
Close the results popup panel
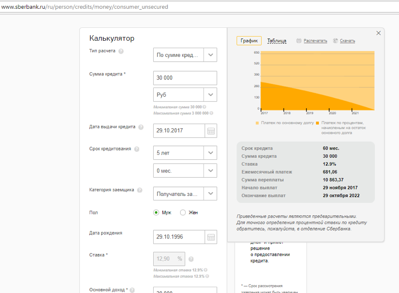coord(378,33)
